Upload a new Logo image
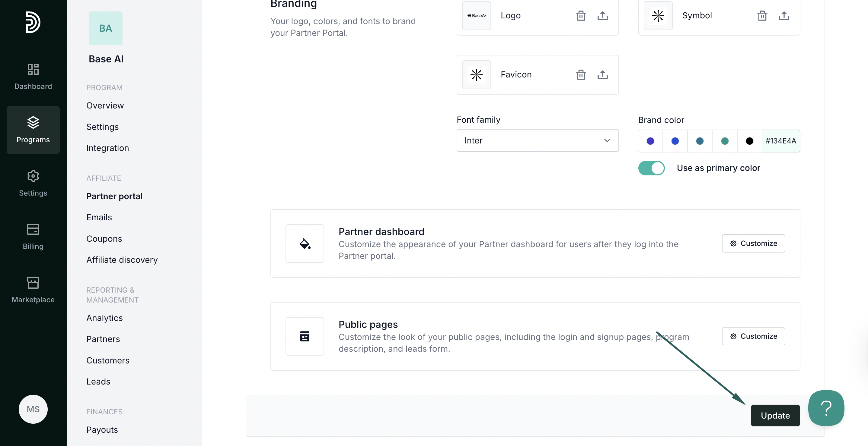The image size is (868, 446). coord(602,15)
